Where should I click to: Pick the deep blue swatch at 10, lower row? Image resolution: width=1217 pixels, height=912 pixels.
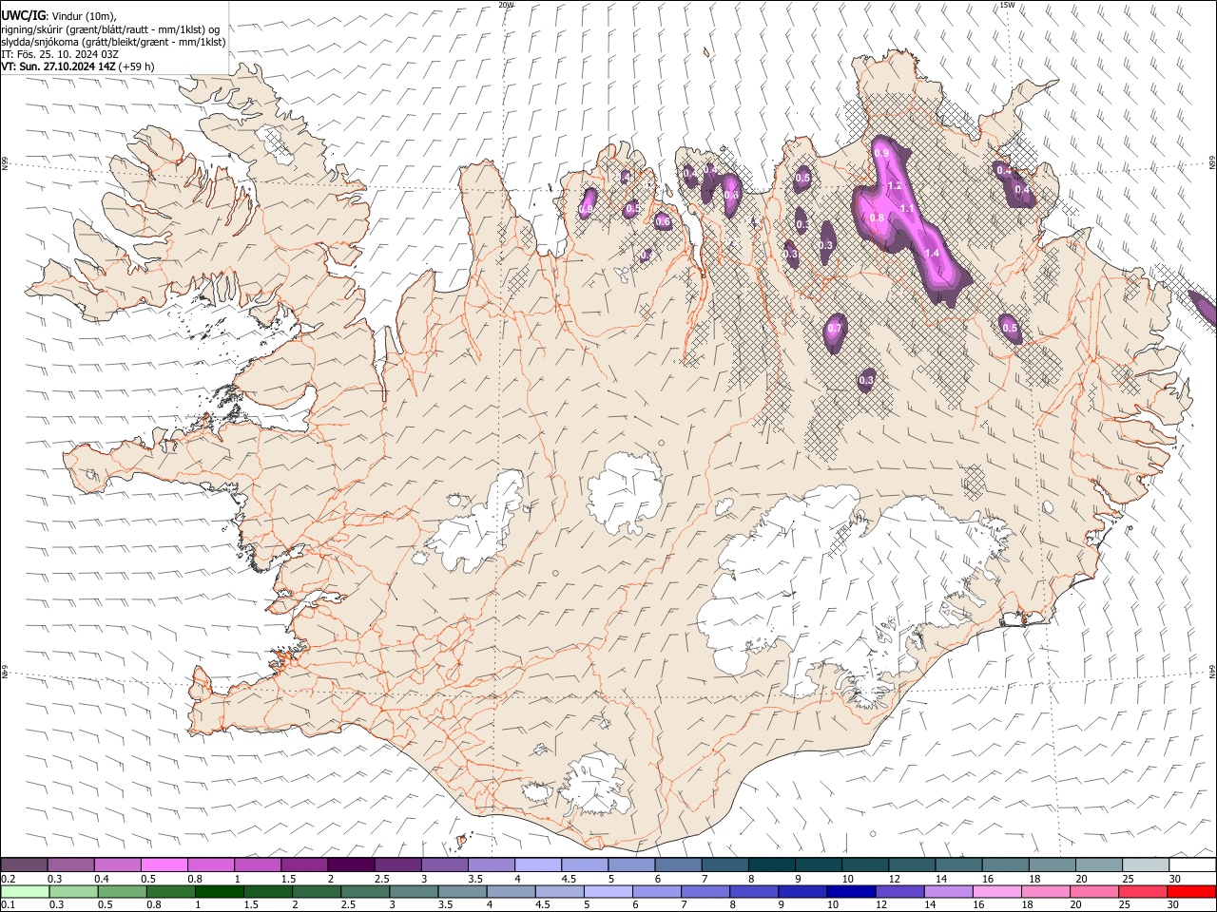tap(850, 891)
